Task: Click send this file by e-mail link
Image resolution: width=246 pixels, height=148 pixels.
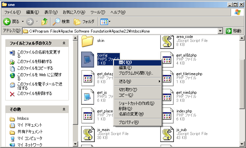Action: click(40, 86)
